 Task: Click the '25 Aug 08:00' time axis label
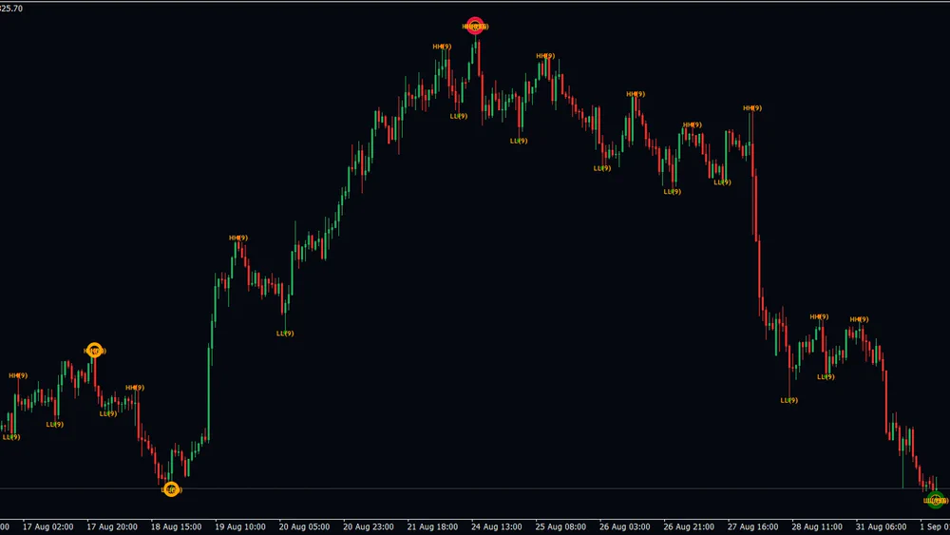pos(560,527)
